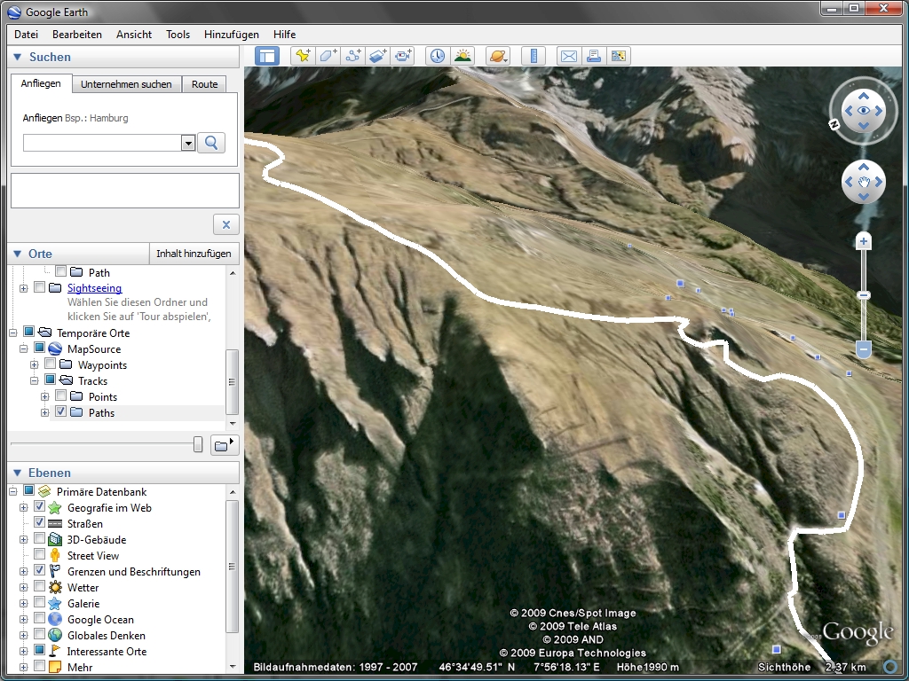Add an image overlay
This screenshot has width=909, height=681.
[378, 56]
